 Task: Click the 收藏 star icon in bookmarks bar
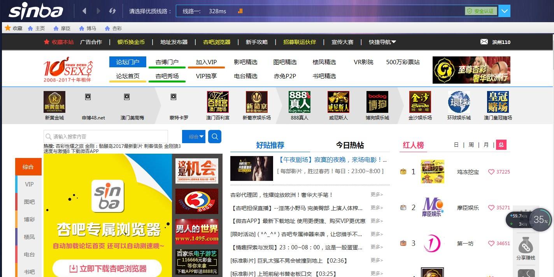pyautogui.click(x=7, y=28)
